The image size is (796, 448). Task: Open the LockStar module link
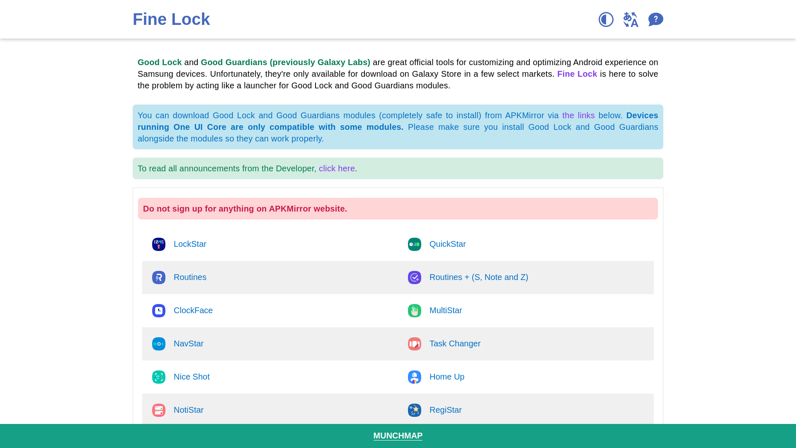click(x=190, y=244)
